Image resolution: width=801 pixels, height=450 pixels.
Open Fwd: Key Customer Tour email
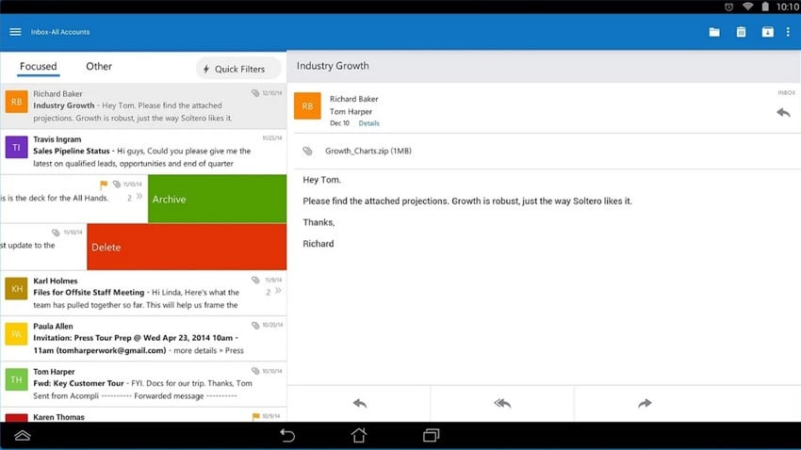143,384
